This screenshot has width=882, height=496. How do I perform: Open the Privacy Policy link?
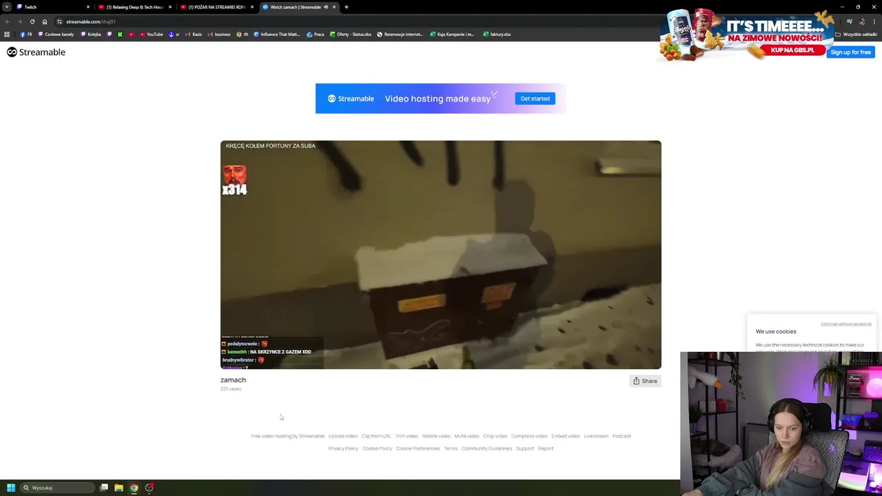click(343, 448)
